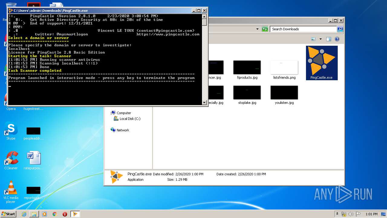Click the search magnifier icon
This screenshot has height=218, width=387.
pyautogui.click(x=340, y=29)
